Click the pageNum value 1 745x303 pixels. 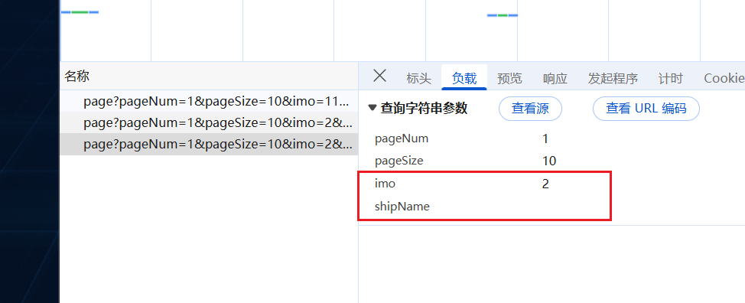(x=545, y=138)
